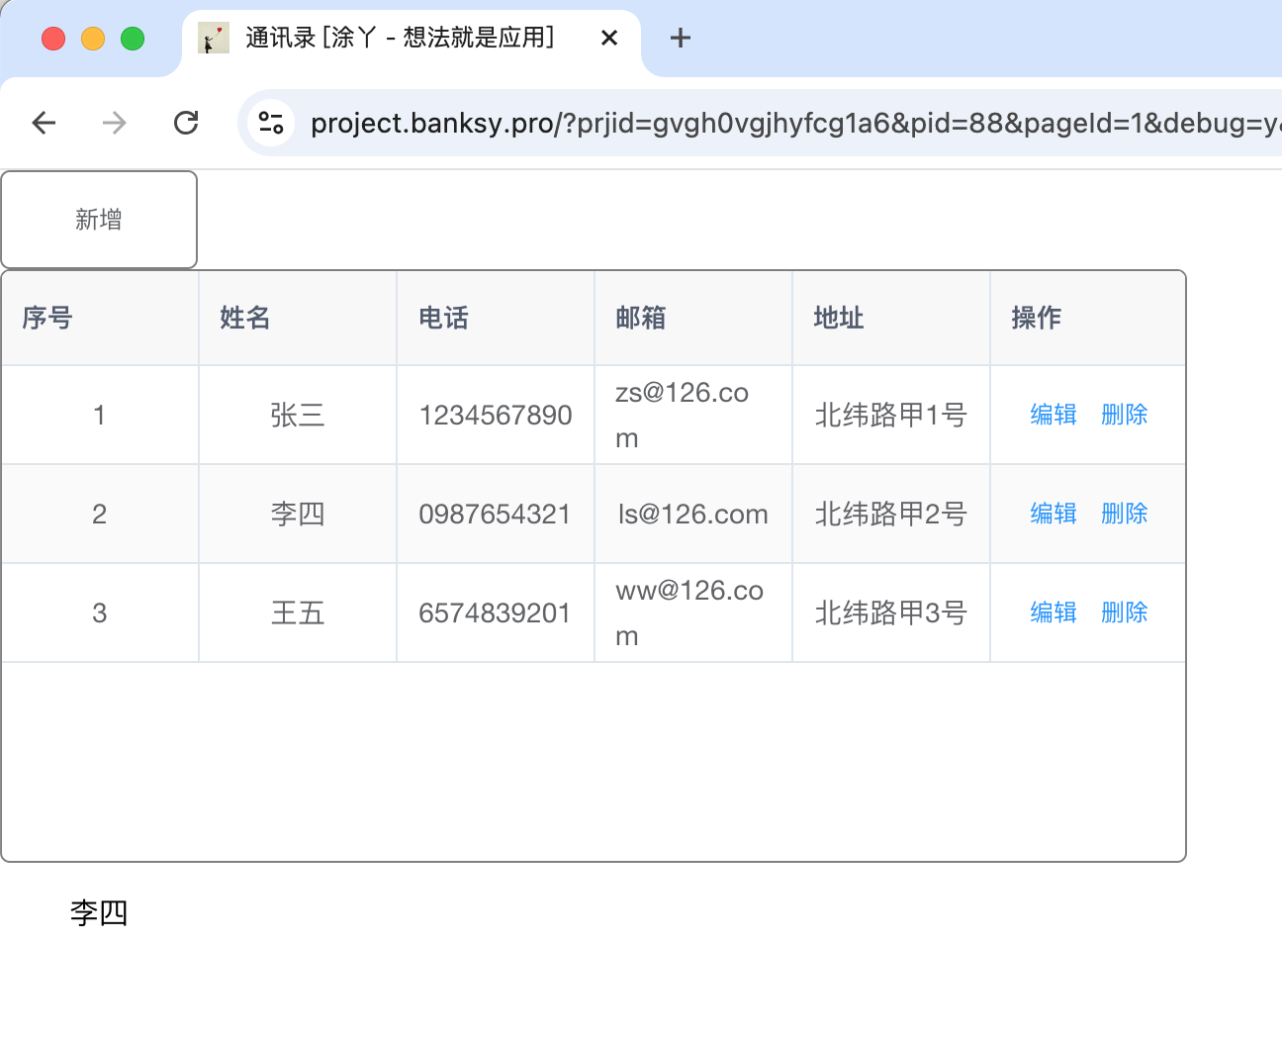Select the name cell 李四 in table
Image resolution: width=1282 pixels, height=1037 pixels.
(x=298, y=514)
